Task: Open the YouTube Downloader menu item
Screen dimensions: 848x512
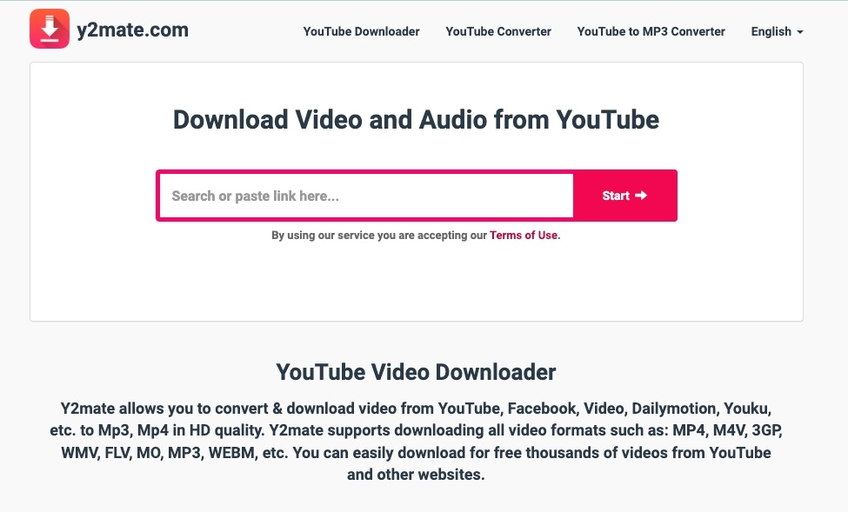Action: click(361, 31)
